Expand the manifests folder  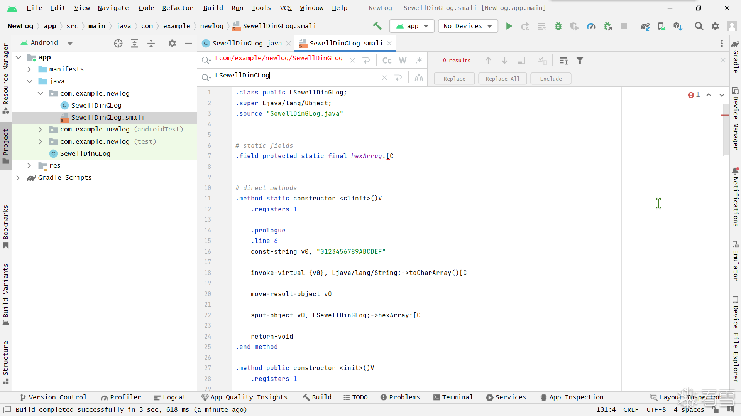pyautogui.click(x=29, y=69)
